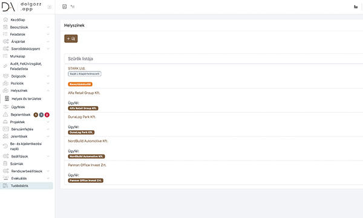Click the brown NordBuild Automotive Kft. client tag
363x218 pixels.
(87, 157)
